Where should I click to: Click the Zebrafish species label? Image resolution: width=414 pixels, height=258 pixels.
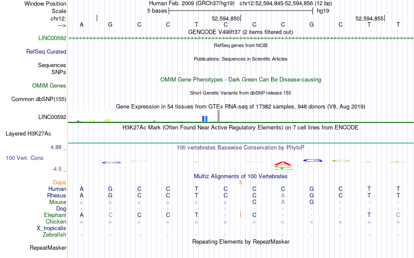54,234
